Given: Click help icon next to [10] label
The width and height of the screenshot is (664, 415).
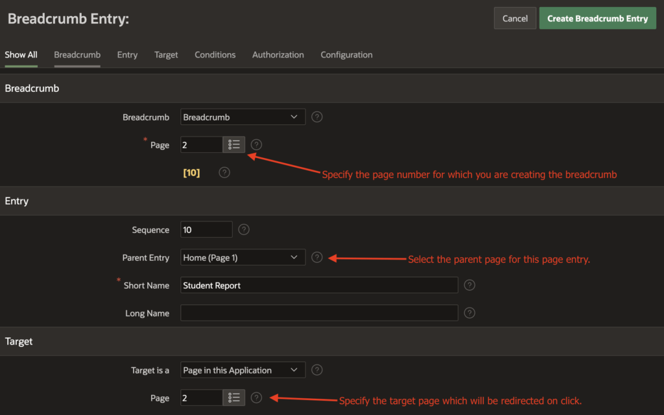Looking at the screenshot, I should pos(224,172).
